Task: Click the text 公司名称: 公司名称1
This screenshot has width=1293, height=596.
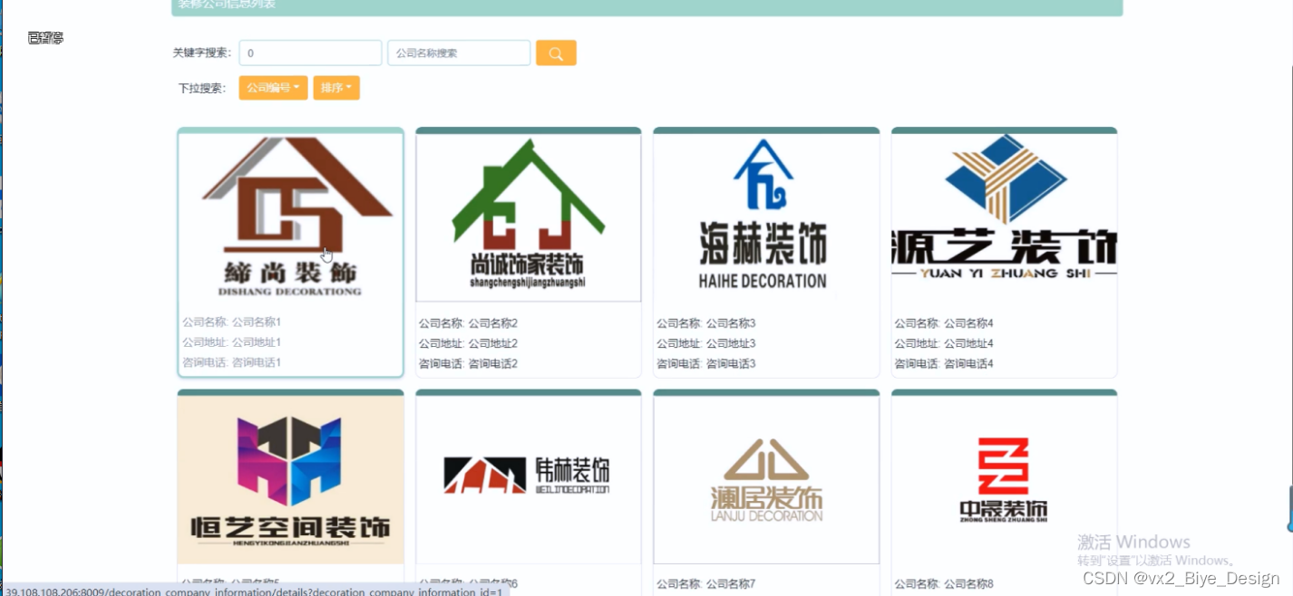Action: (232, 322)
